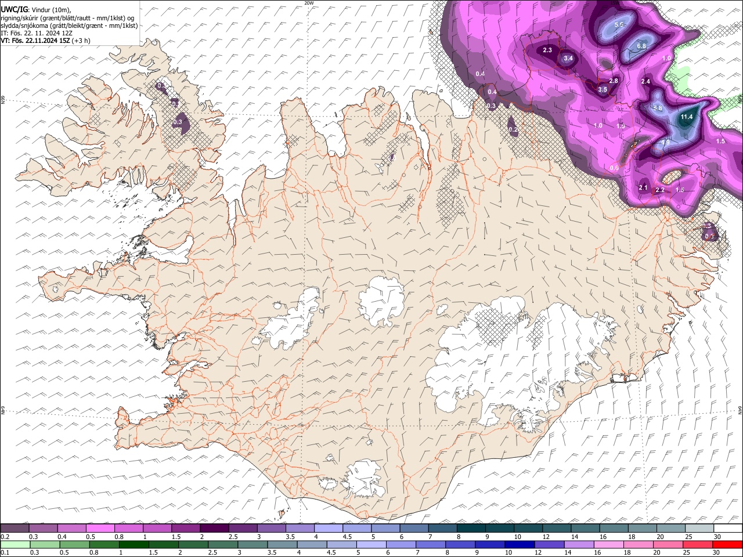Pick the bright pink 0.5 snow legend swatch
Viewport: 743px width, 557px height.
click(x=100, y=529)
